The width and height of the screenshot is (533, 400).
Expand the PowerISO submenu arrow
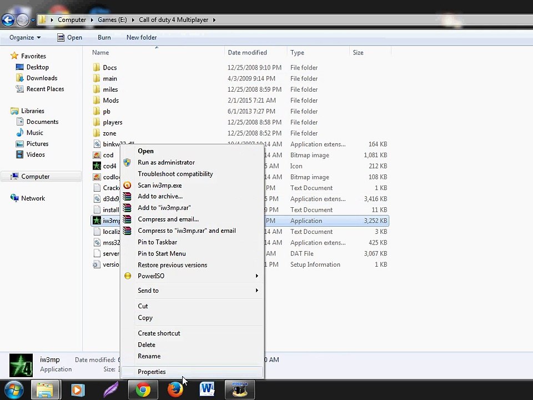click(x=257, y=276)
